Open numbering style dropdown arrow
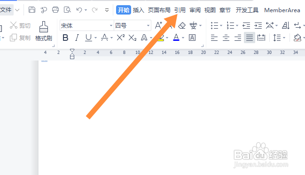Image resolution: width=305 pixels, height=175 pixels. pos(237,25)
